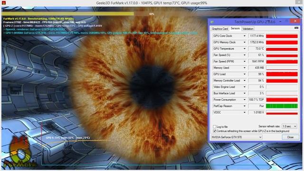Open GPU Load sensor dropdown
304x171 pixels.
click(244, 74)
